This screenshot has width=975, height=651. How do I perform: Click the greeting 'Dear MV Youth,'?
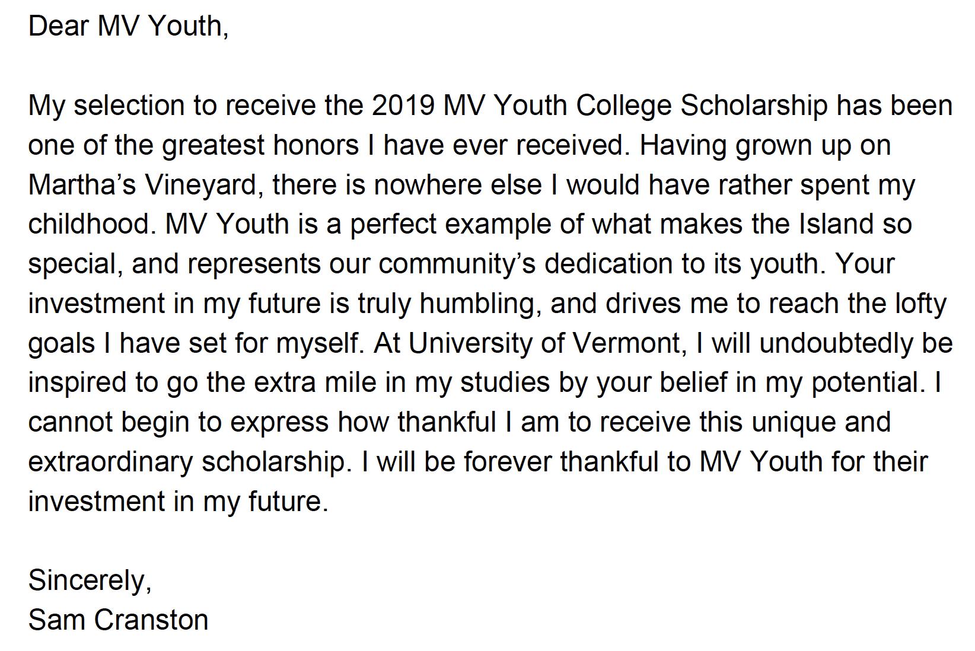128,26
